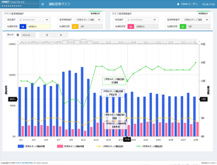Click the green line-chart icon in Graph 2 settings
The width and height of the screenshot is (217, 165).
point(183,26)
